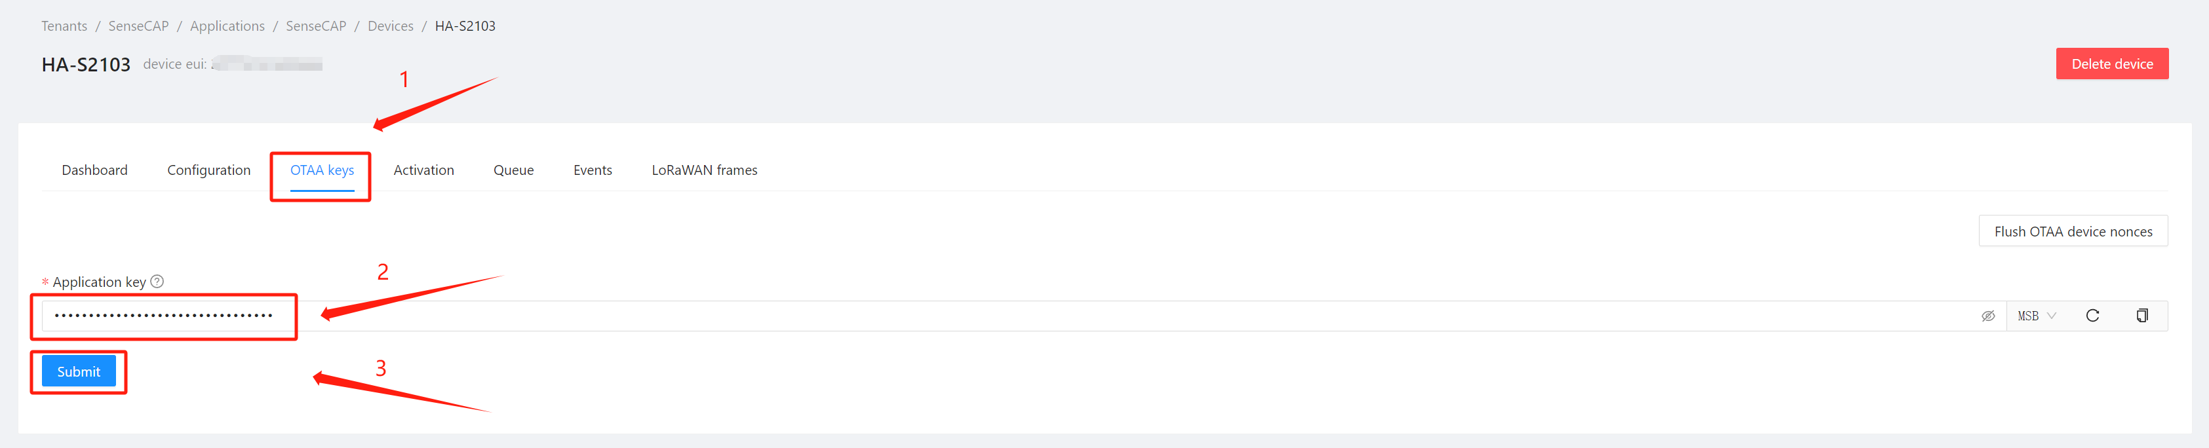
Task: Open the LoRaWAN frames tab
Action: tap(704, 170)
